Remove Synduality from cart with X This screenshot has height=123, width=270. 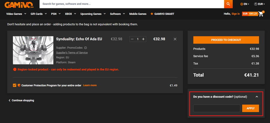pyautogui.click(x=175, y=39)
